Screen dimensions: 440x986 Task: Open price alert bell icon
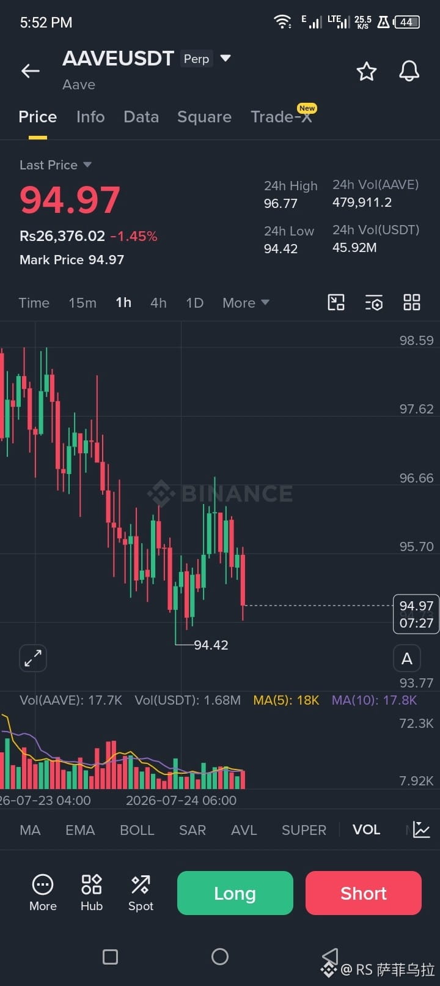[409, 72]
